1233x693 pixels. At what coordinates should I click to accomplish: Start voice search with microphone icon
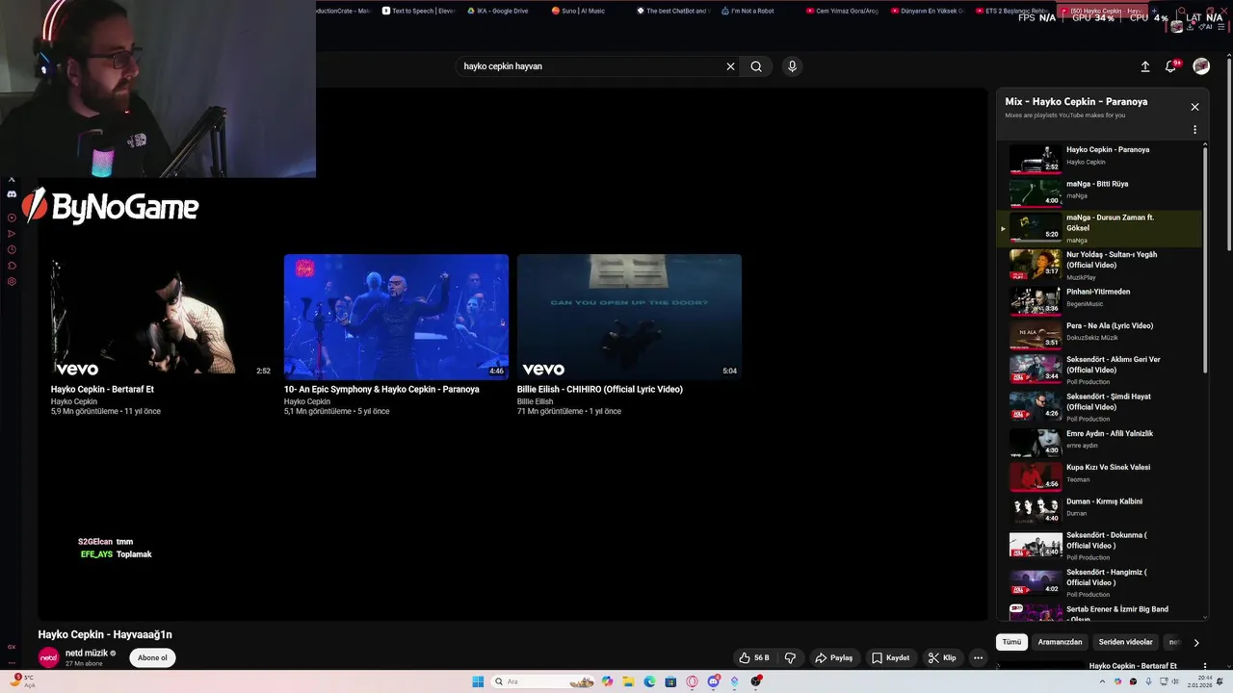tap(792, 66)
